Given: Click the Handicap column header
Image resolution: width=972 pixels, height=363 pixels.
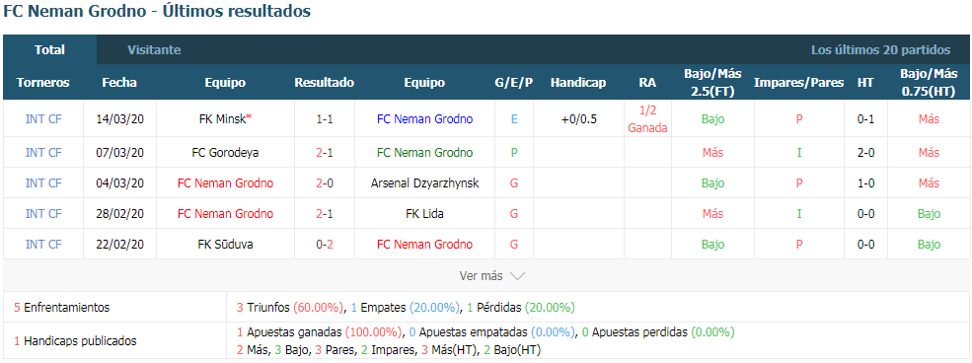Looking at the screenshot, I should 578,83.
